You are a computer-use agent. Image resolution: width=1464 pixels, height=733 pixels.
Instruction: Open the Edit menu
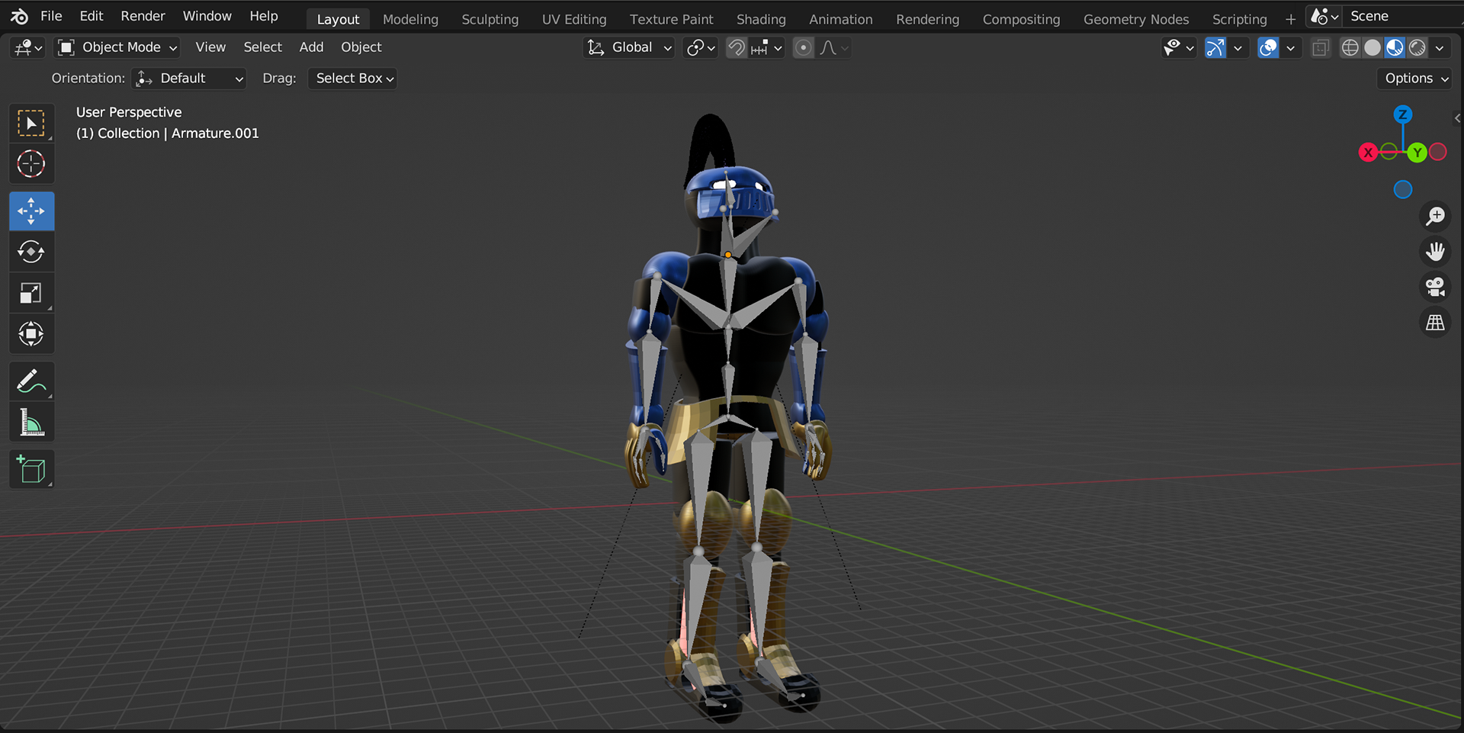91,16
